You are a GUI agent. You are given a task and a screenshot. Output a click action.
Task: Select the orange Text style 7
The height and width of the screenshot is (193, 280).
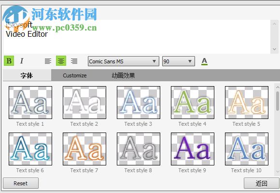84,149
